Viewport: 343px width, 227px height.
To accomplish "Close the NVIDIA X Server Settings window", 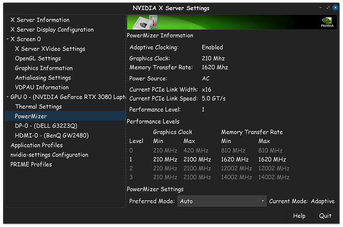I will 335,7.
